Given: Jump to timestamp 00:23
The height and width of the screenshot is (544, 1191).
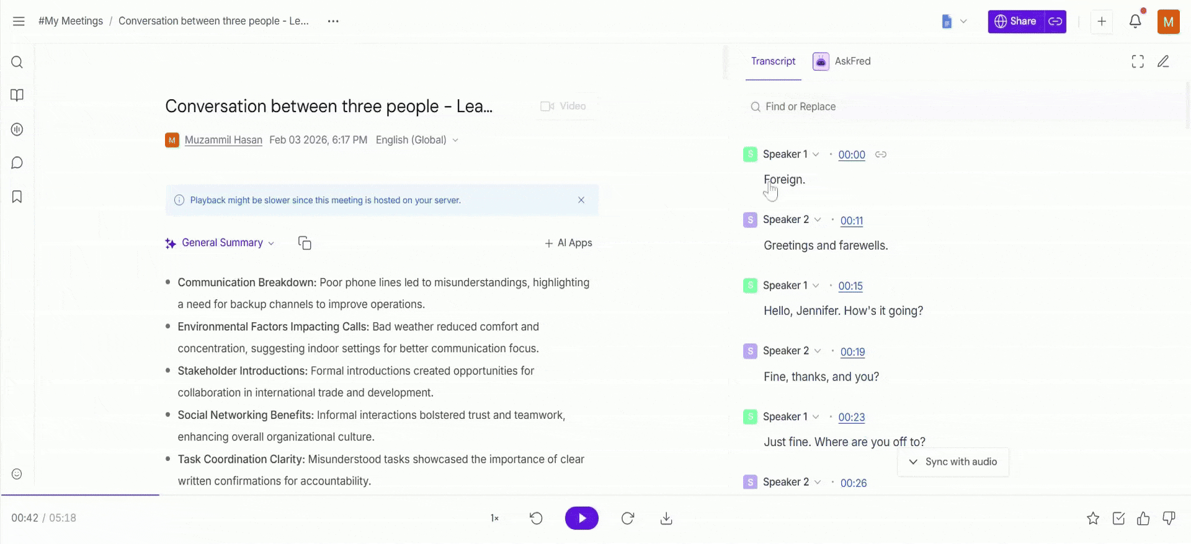Looking at the screenshot, I should point(852,418).
